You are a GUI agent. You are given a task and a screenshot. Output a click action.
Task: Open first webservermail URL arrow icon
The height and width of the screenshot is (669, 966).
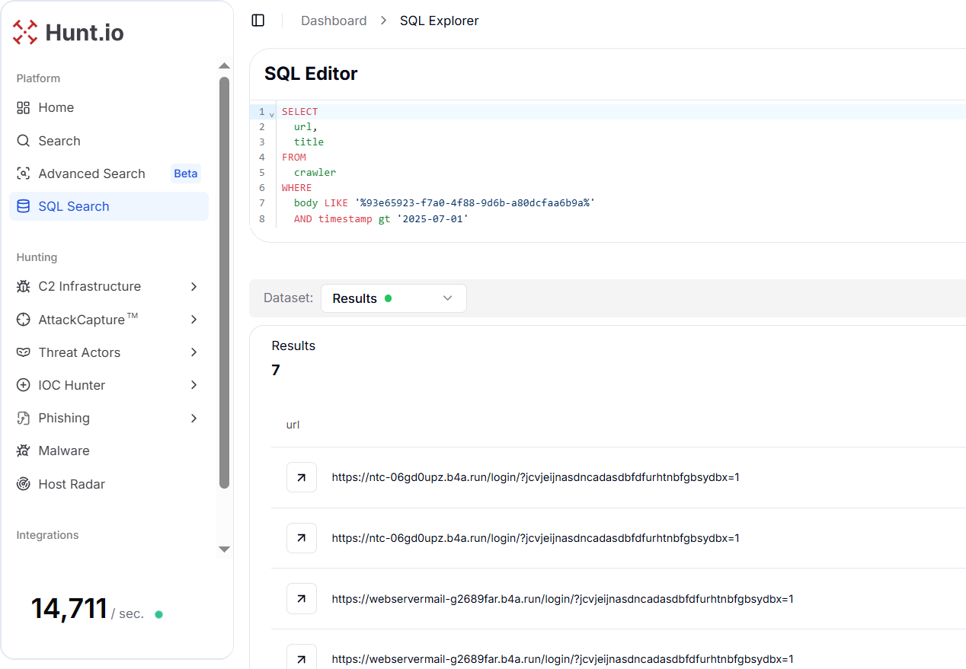pos(302,599)
